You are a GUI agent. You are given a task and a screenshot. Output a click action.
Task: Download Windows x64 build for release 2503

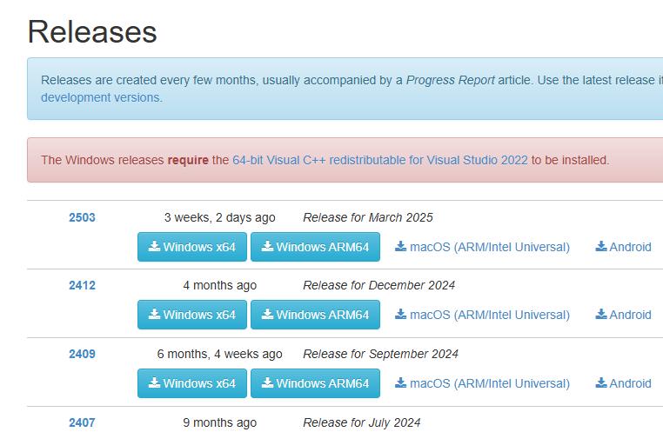coord(192,247)
